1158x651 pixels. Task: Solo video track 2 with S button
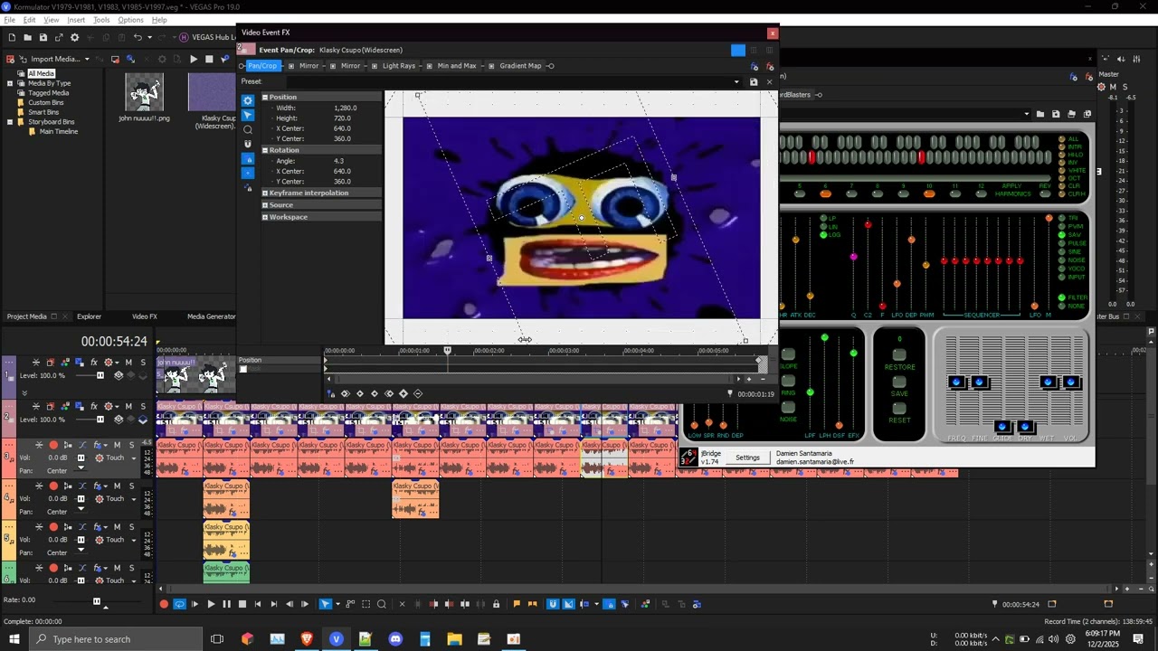tap(143, 406)
